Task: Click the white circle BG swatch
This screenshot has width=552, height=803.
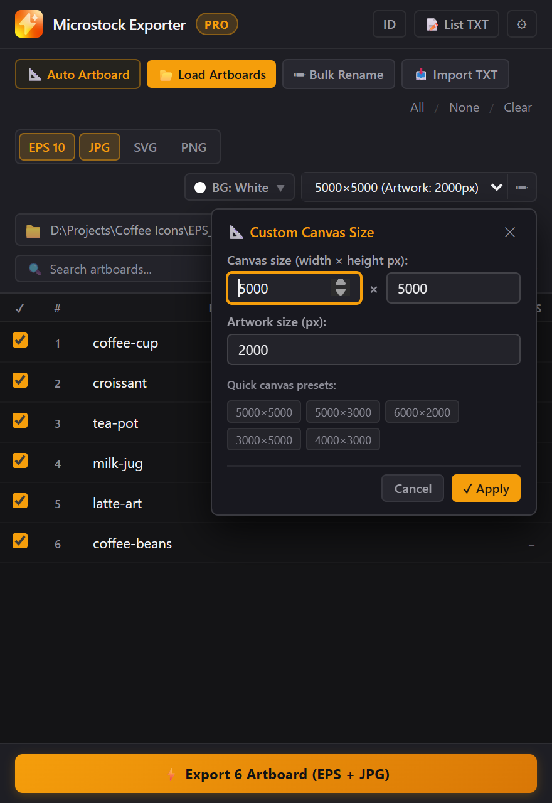Action: click(x=200, y=188)
